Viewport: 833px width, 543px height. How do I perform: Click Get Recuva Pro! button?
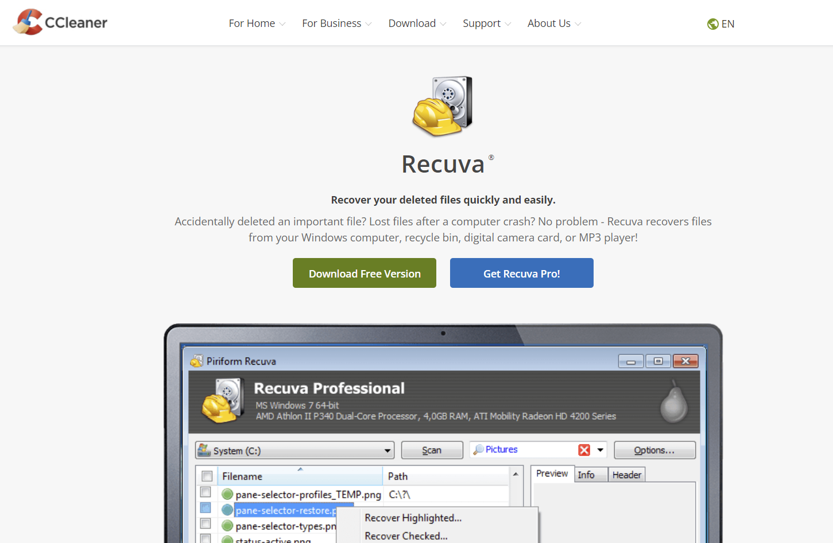coord(522,273)
